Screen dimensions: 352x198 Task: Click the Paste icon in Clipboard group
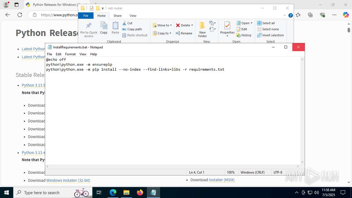(x=115, y=26)
